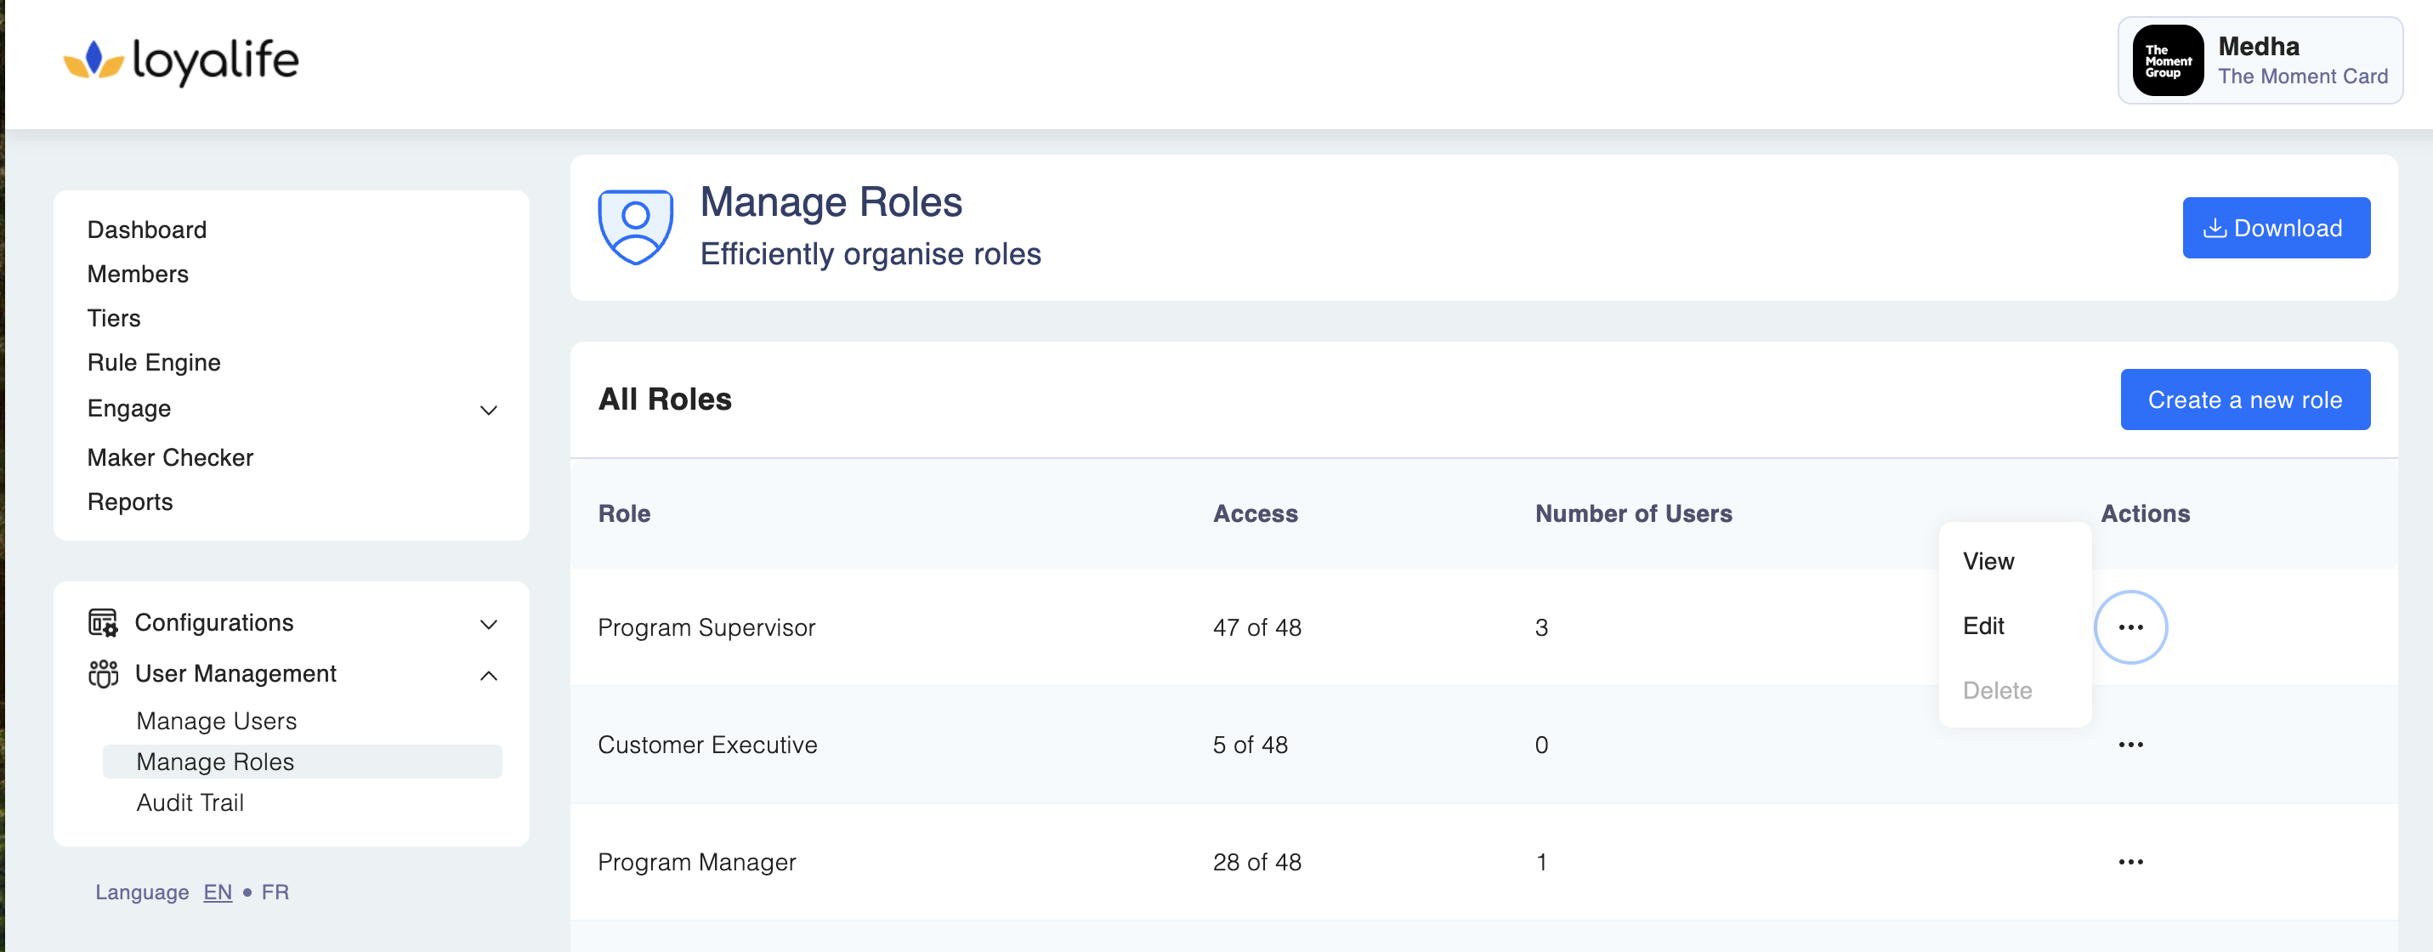Image resolution: width=2433 pixels, height=952 pixels.
Task: Open Audit Trail in sidebar
Action: coord(190,802)
